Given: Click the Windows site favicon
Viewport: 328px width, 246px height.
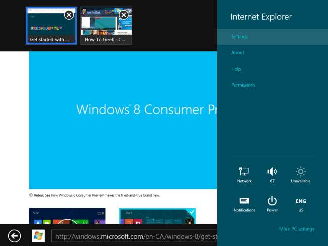Looking at the screenshot, I should tap(38, 236).
